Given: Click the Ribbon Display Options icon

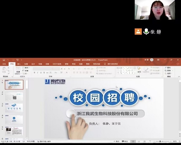Looking at the screenshot, I should (158, 60).
